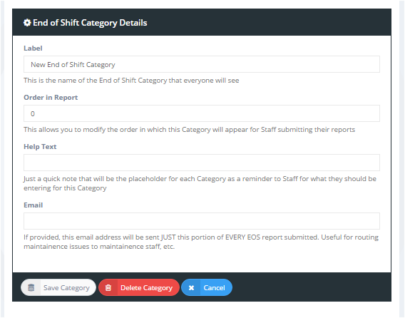Focus the Label input field
This screenshot has height=318, width=405.
202,64
